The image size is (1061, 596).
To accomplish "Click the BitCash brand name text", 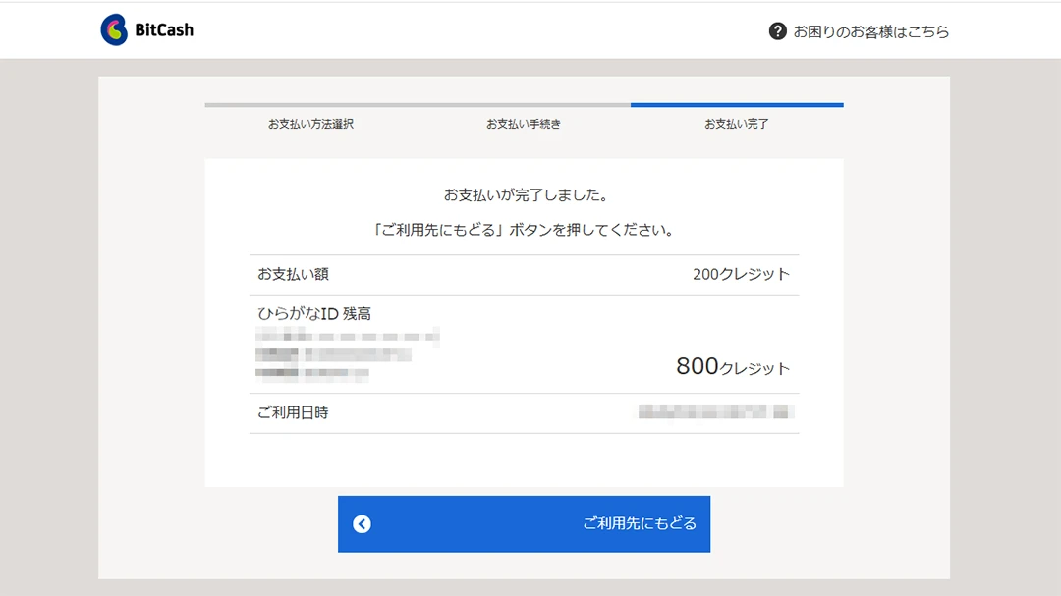I will pyautogui.click(x=164, y=30).
